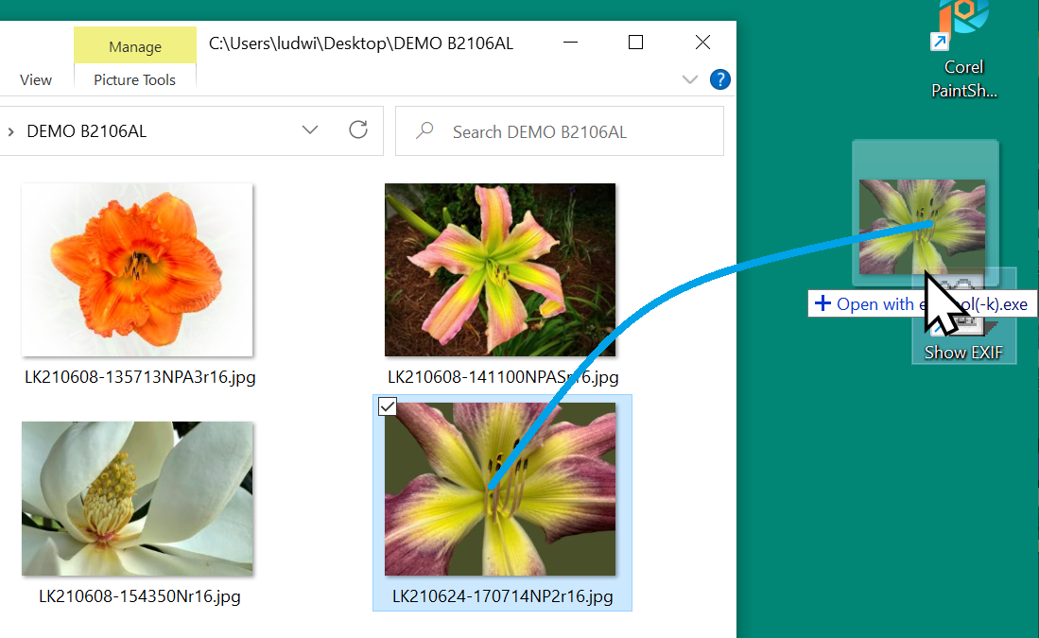Click into the Search DEMO B2106AL field
1039x638 pixels.
567,131
